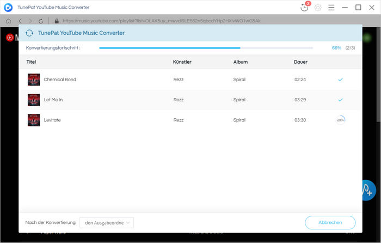
Task: Select the 'Levitate' title text
Action: coord(52,120)
